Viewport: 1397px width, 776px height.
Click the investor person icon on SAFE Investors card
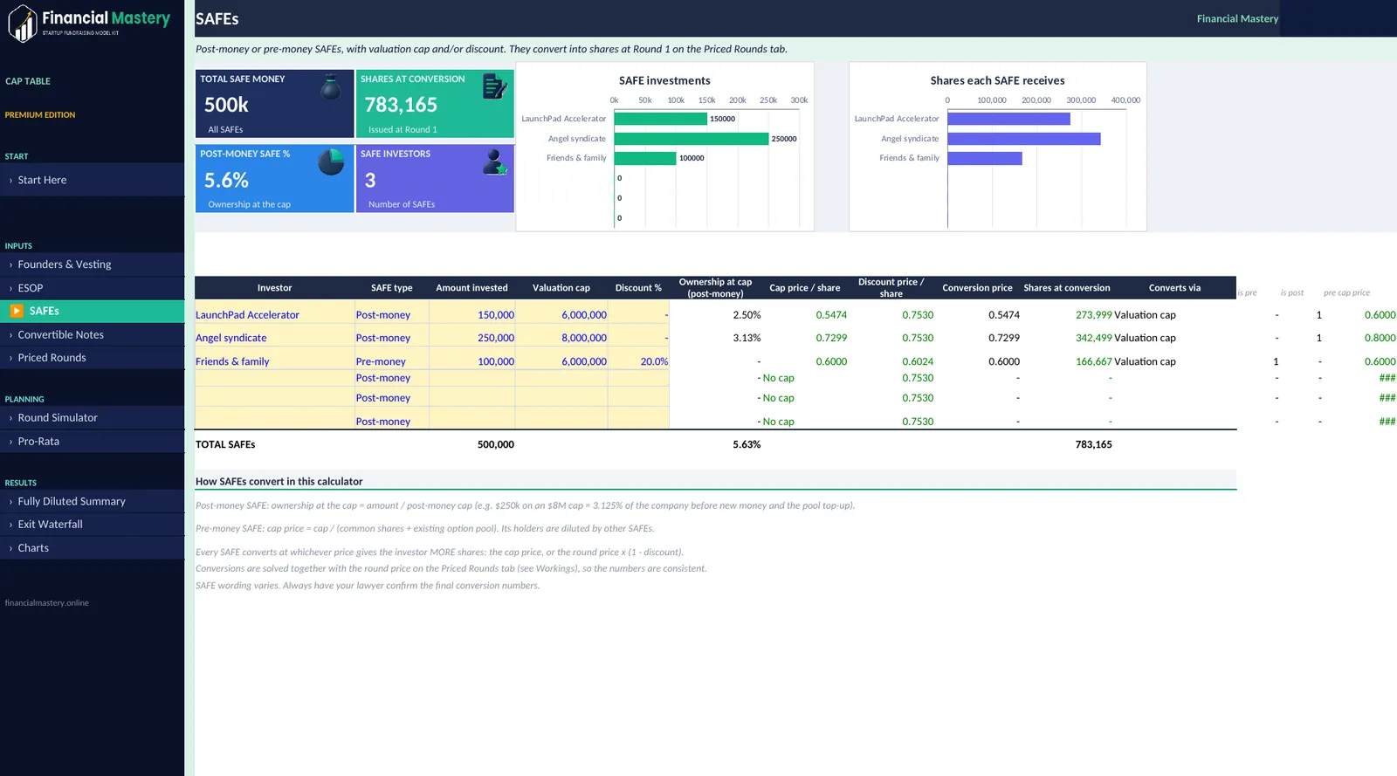pyautogui.click(x=495, y=161)
